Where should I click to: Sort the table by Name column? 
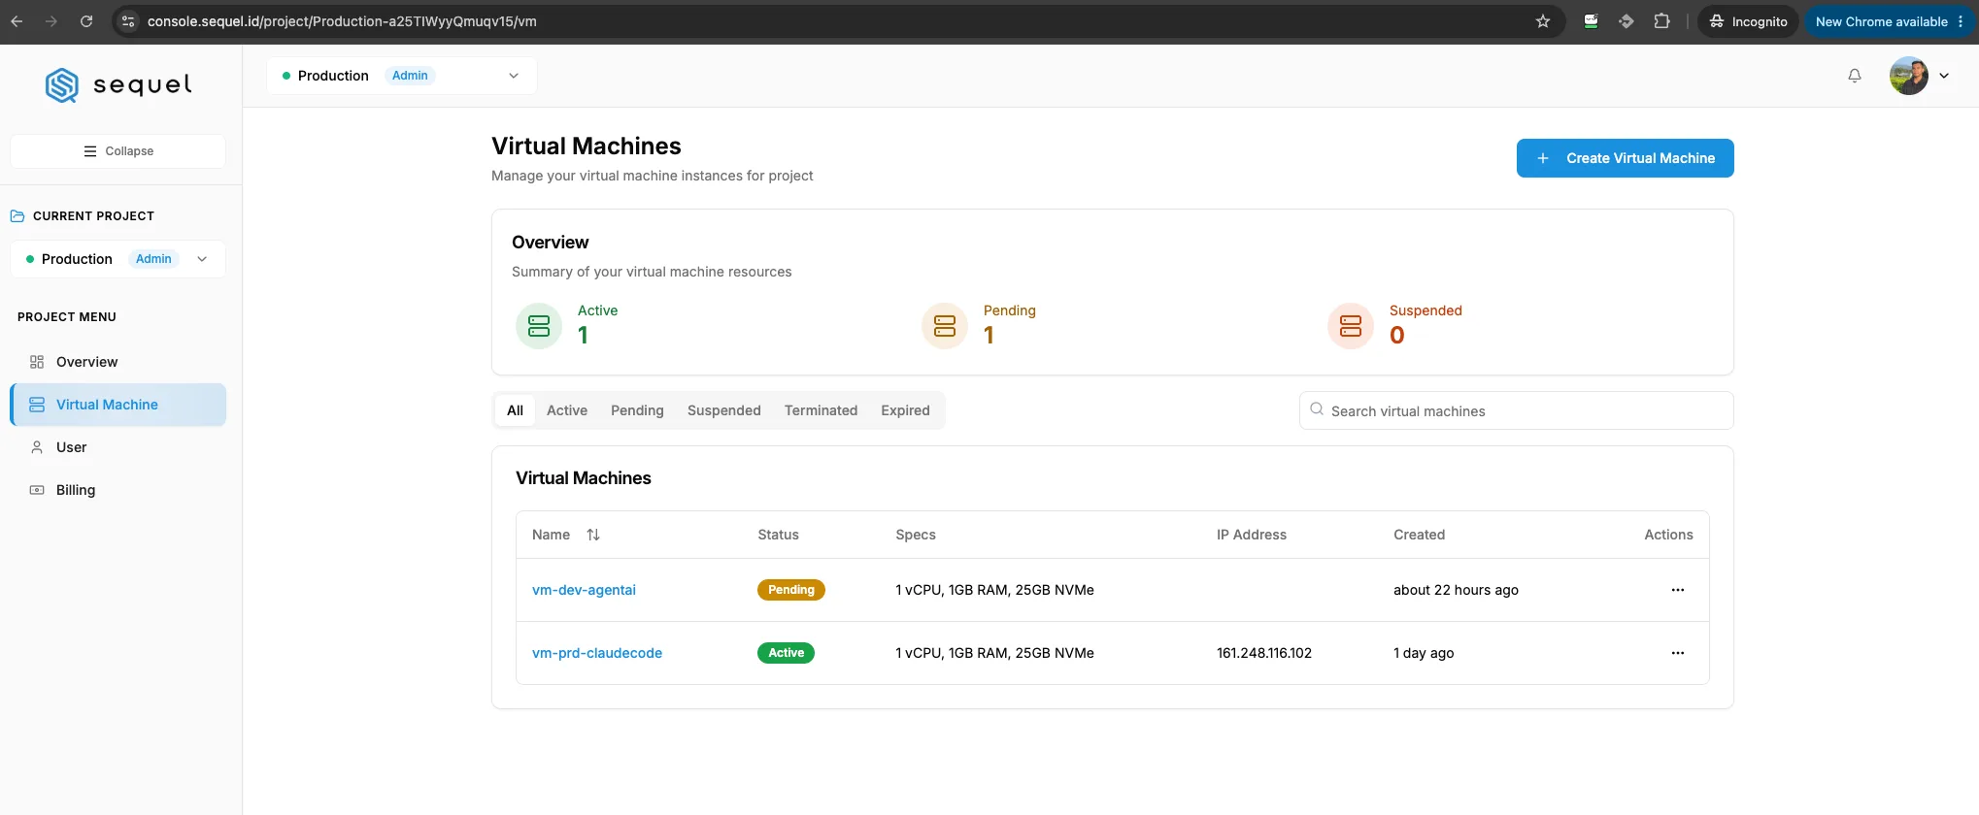coord(593,535)
